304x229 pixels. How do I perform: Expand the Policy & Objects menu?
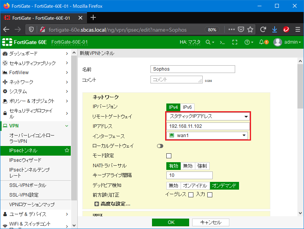(36, 101)
